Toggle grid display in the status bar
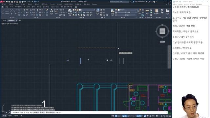 [116, 116]
